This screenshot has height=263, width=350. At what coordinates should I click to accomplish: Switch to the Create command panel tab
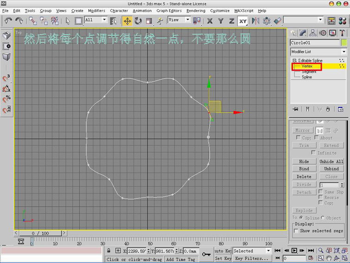click(293, 33)
